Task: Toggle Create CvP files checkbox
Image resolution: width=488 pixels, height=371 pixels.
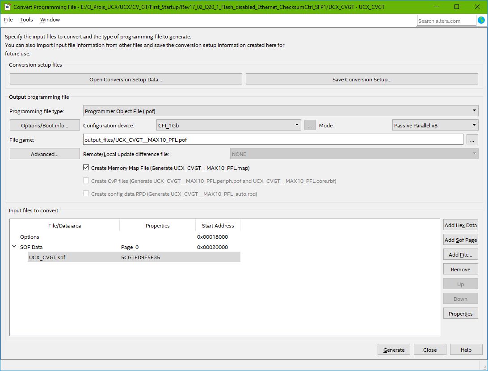Action: click(x=86, y=181)
